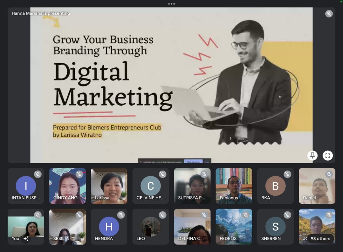Screen dimensions: 343x252
Task: Click the muted mic icon on the presentation
Action: [x=329, y=13]
